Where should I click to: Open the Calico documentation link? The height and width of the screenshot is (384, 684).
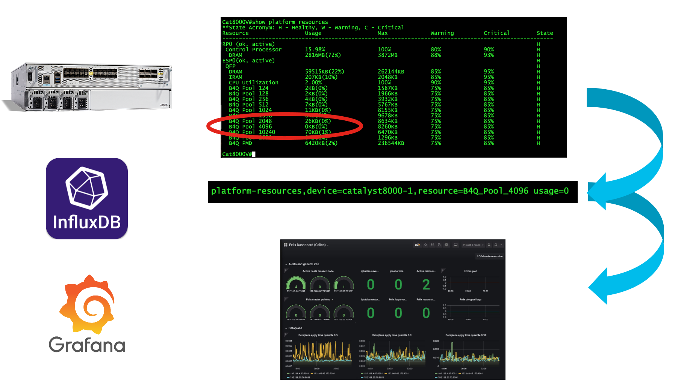coord(490,256)
